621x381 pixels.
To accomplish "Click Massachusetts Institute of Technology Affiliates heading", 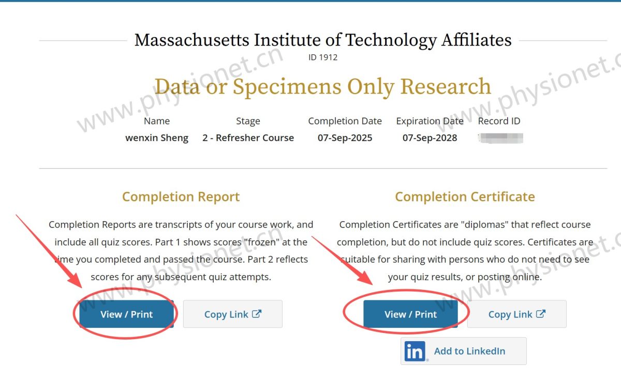I will pos(322,40).
